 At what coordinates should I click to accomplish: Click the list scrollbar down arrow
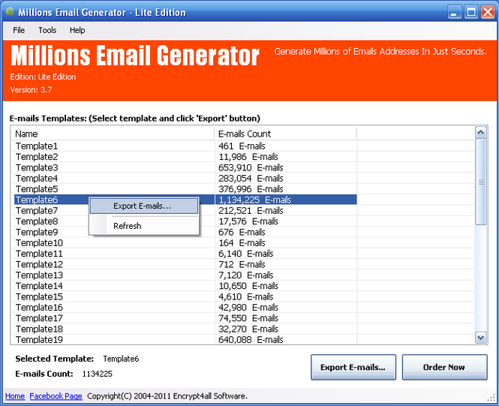tap(480, 337)
